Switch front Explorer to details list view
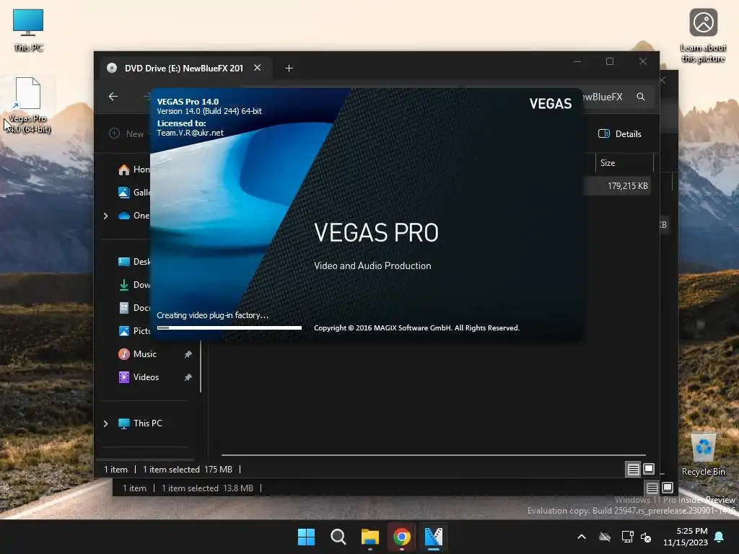 pos(633,469)
